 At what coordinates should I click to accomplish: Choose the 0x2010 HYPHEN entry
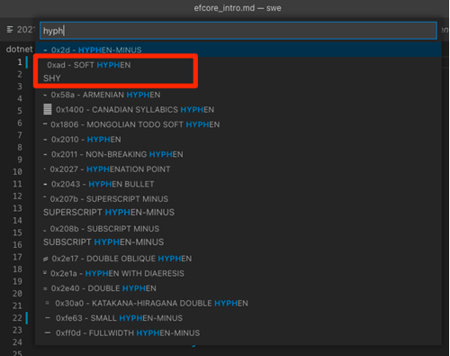[x=238, y=140]
